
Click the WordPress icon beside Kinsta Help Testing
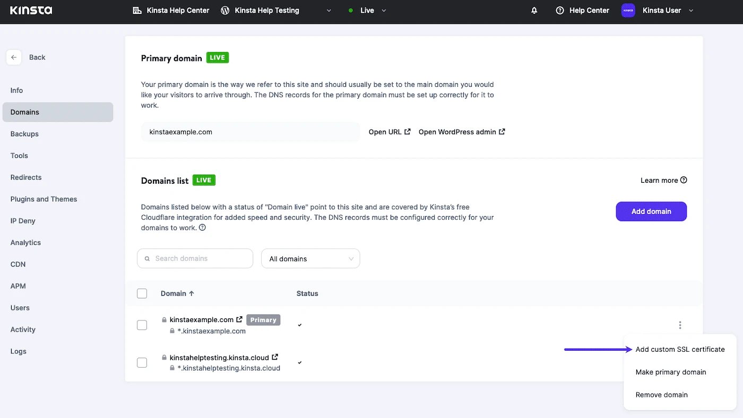225,11
